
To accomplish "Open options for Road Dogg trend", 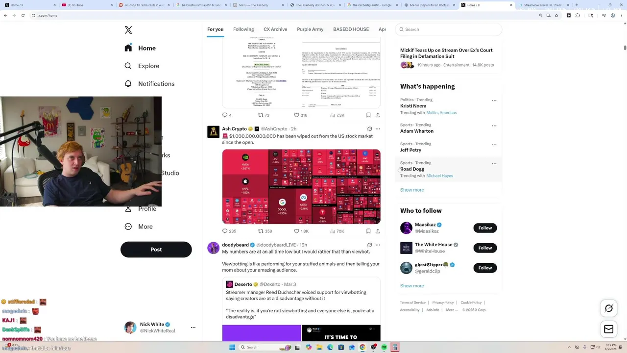I will coord(494,164).
